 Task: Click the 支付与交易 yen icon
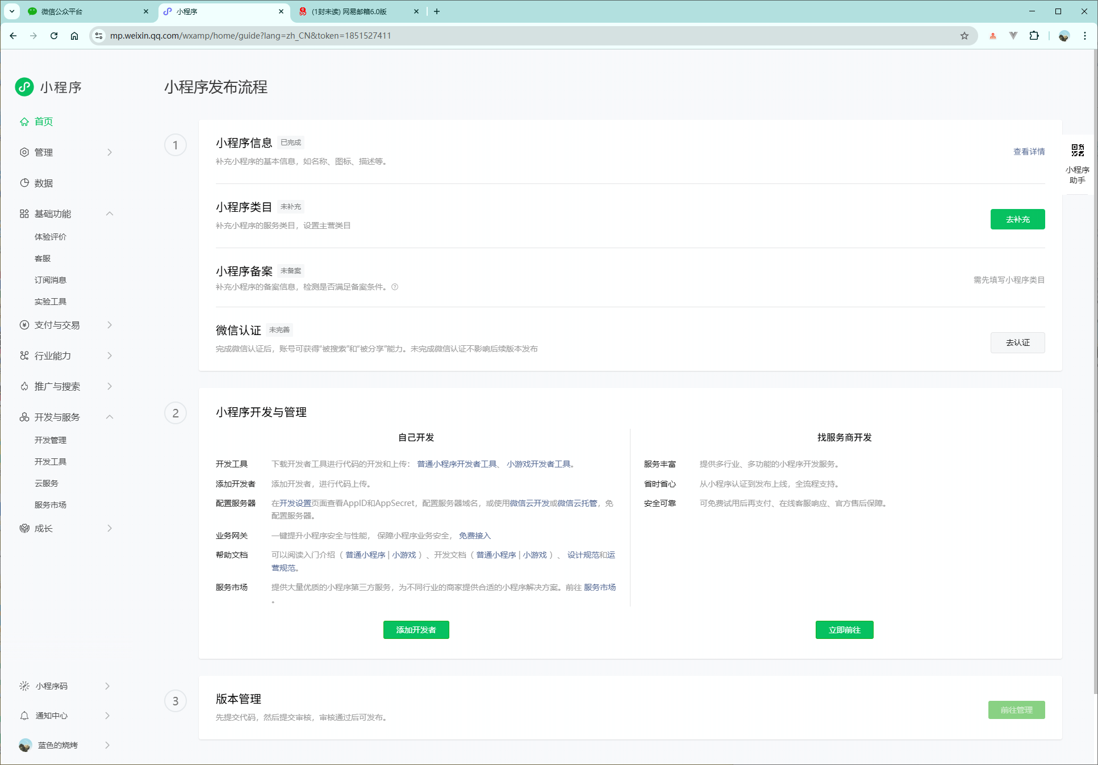click(x=24, y=325)
